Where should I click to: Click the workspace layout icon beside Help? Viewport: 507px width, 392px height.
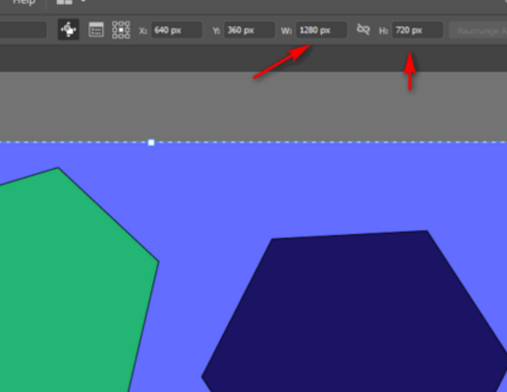tap(64, 2)
